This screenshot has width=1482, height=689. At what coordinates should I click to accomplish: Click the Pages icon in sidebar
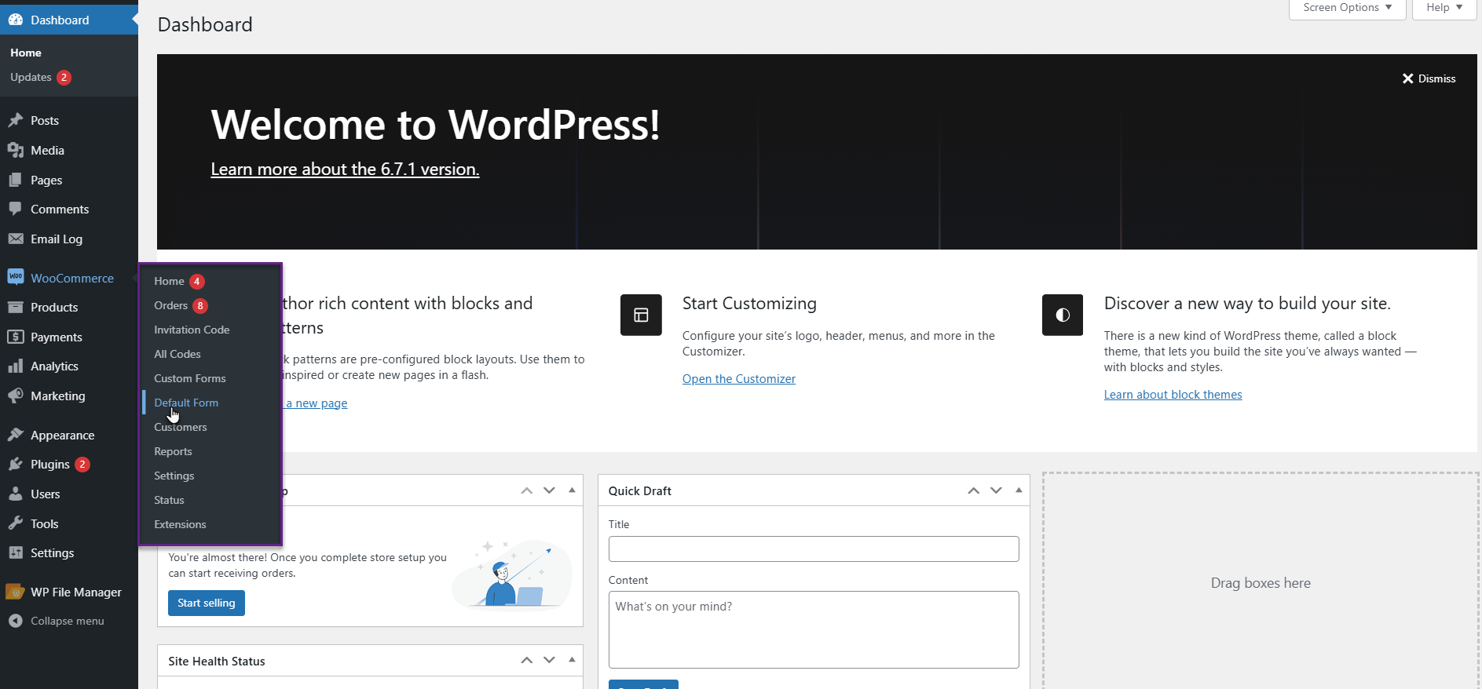click(x=16, y=180)
